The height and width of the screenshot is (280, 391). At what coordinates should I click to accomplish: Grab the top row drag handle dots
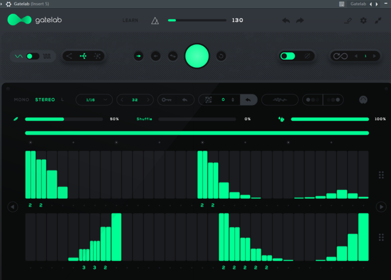click(381, 175)
